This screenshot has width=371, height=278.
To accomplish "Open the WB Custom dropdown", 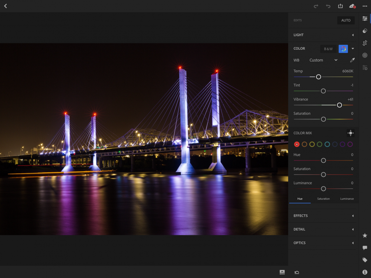I will coord(324,60).
